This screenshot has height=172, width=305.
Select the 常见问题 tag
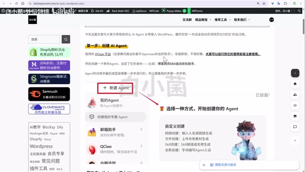pyautogui.click(x=51, y=161)
